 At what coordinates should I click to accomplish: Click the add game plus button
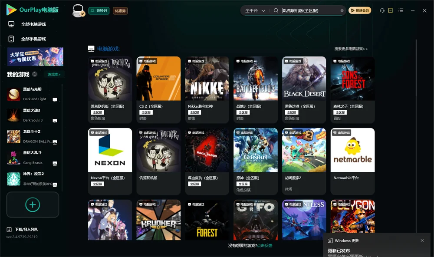(x=33, y=204)
